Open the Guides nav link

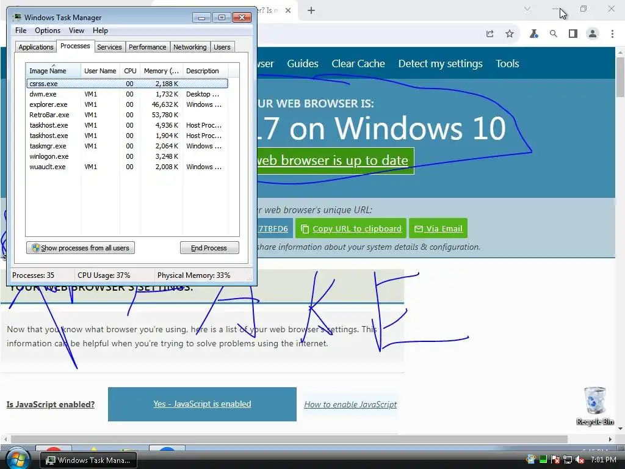click(303, 64)
